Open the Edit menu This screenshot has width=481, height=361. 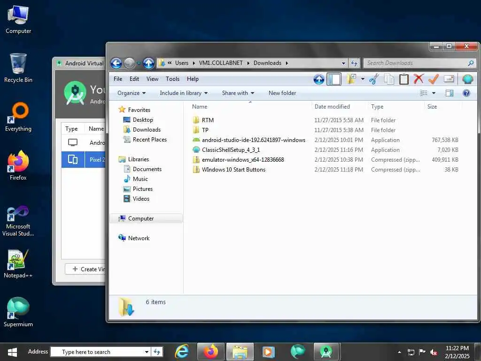point(134,79)
